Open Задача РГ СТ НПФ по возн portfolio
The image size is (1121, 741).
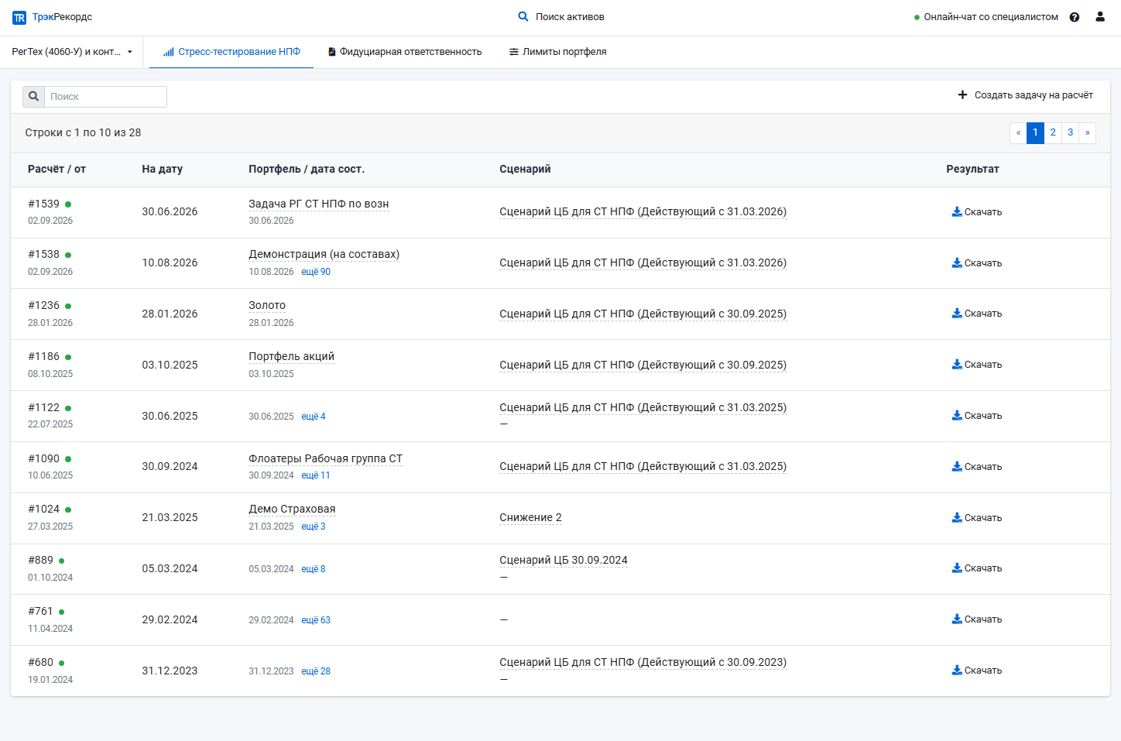pyautogui.click(x=319, y=204)
